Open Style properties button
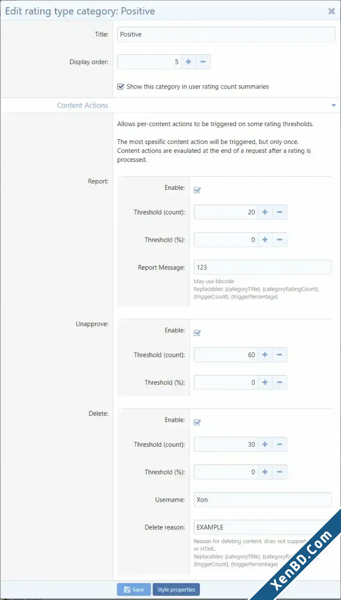Screen dimensions: 341x600 click(176, 589)
